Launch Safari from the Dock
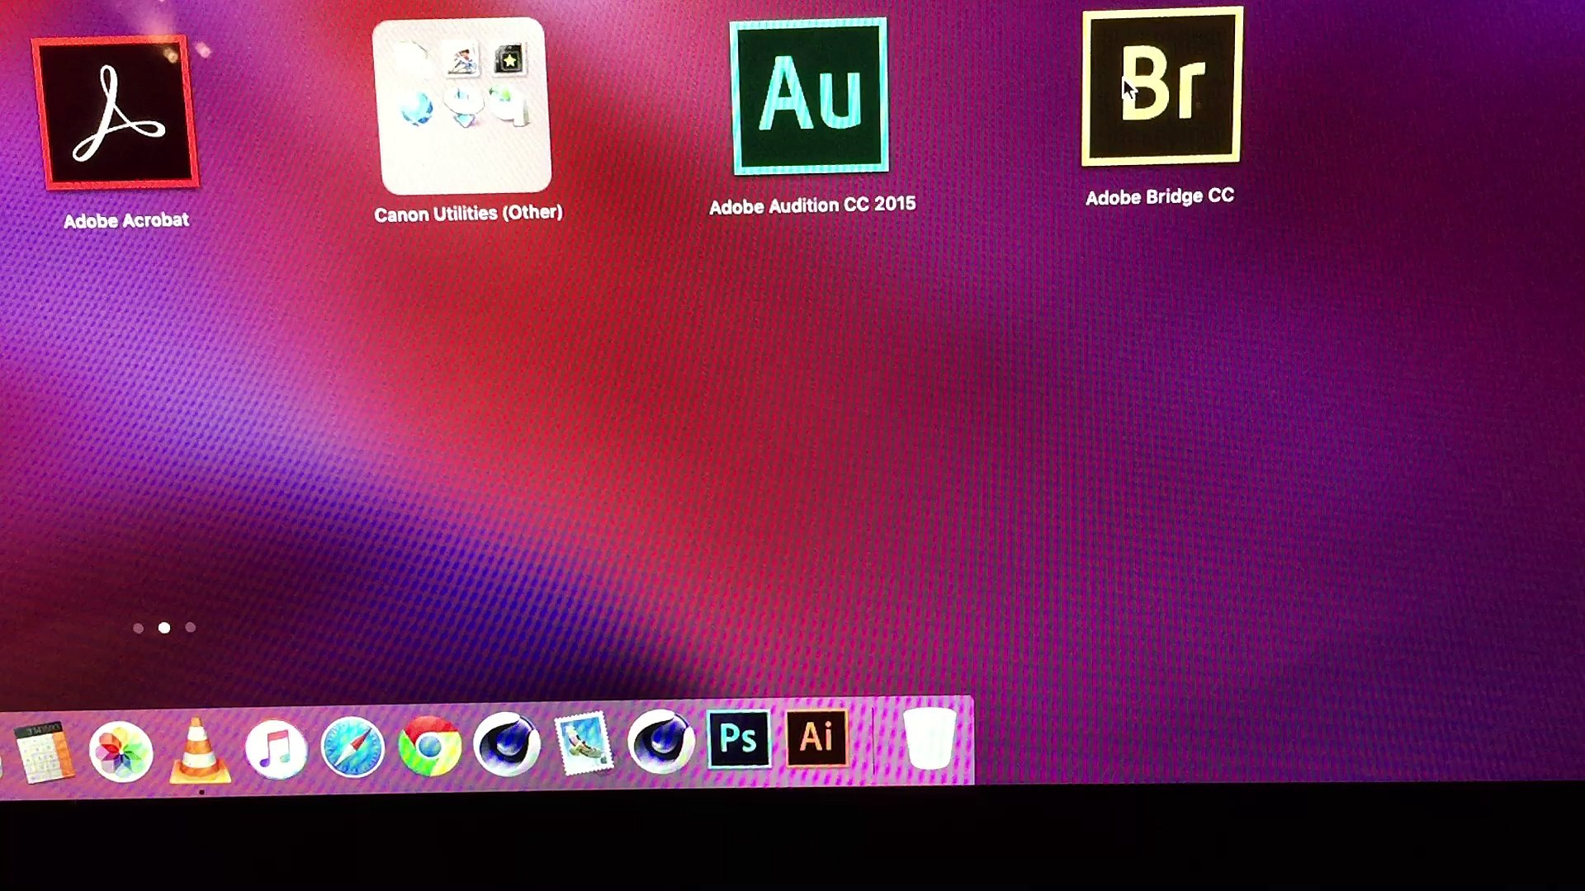The width and height of the screenshot is (1585, 891). 352,747
